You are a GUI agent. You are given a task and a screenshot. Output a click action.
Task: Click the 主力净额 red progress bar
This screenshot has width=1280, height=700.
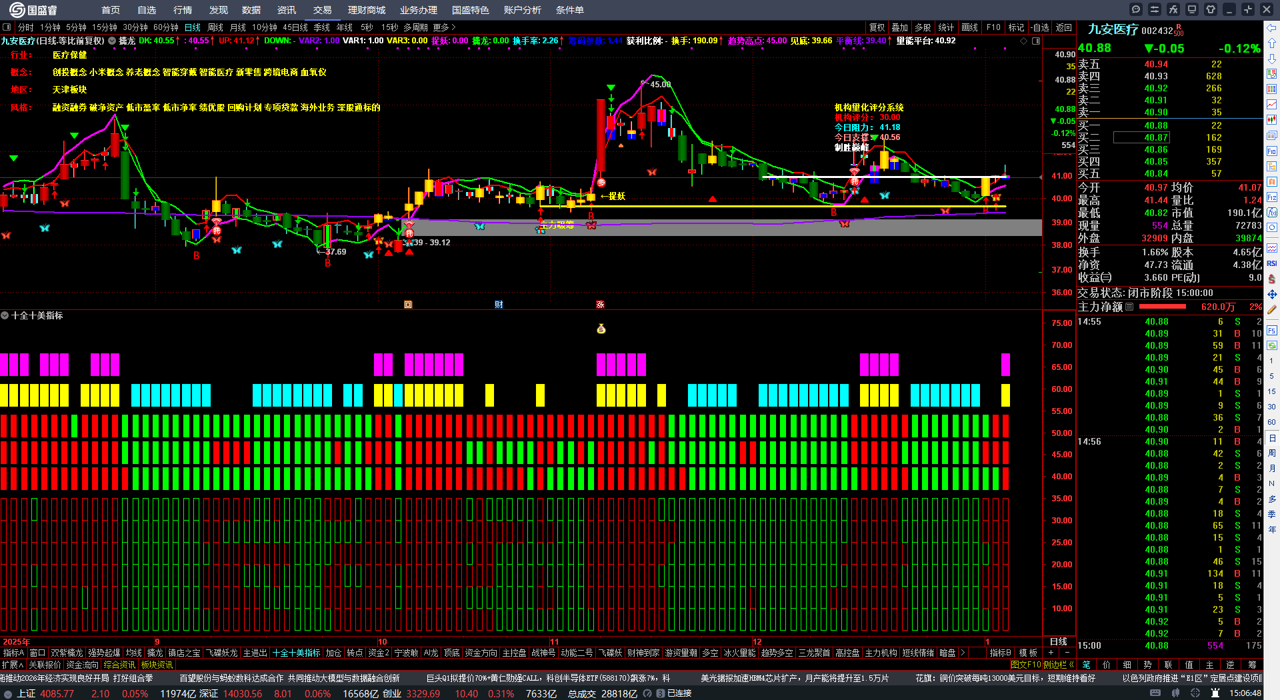(1163, 307)
